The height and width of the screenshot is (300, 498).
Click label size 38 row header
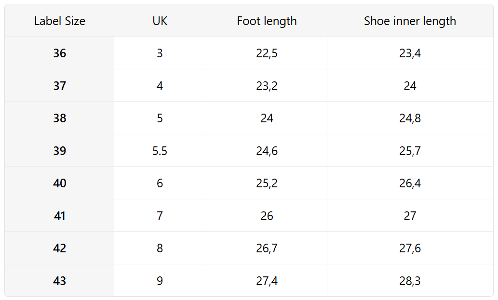(x=60, y=118)
